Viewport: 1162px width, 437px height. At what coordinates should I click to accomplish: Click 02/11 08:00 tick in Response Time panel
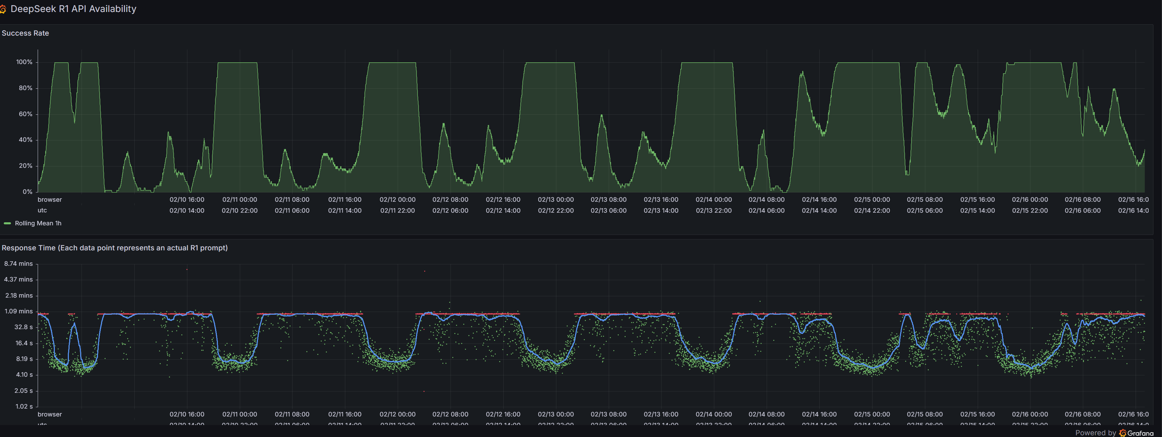(x=292, y=414)
